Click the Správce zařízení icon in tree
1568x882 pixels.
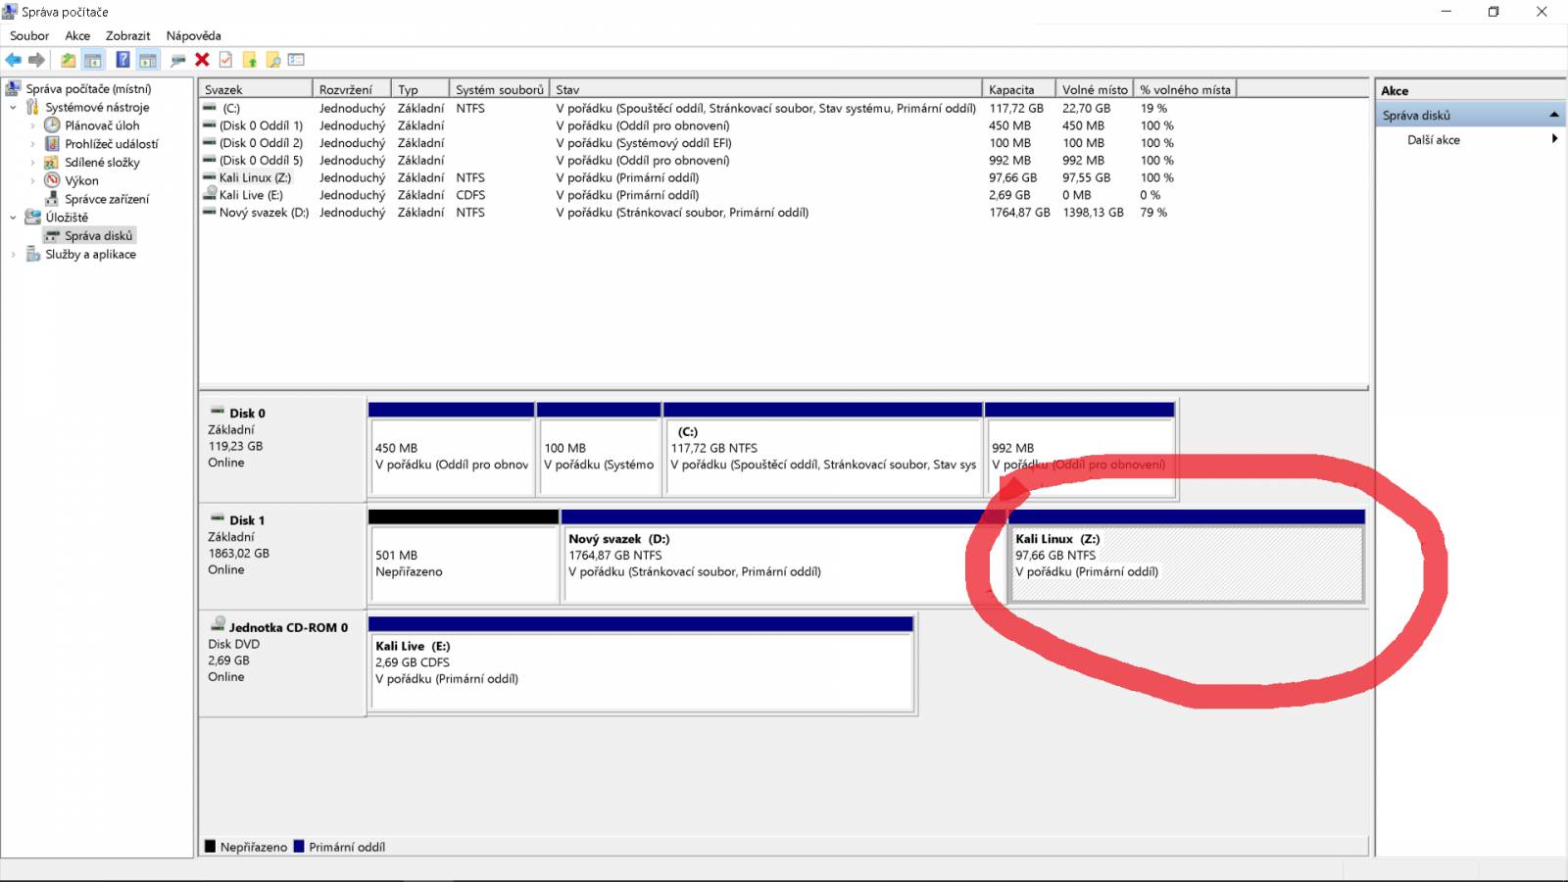pyautogui.click(x=52, y=198)
